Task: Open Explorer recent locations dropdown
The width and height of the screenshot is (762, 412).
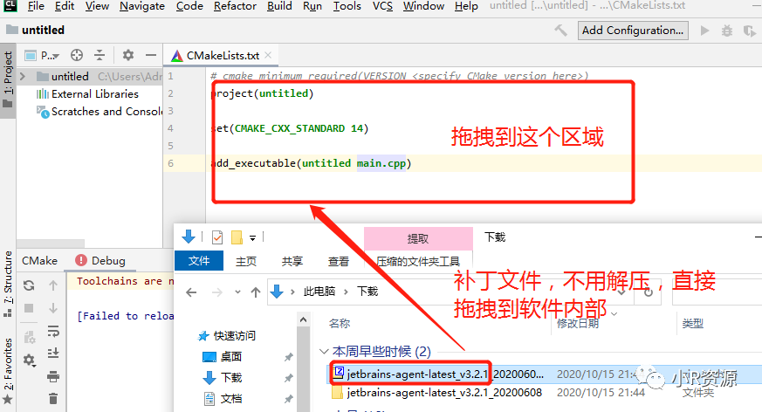Action: click(x=237, y=292)
